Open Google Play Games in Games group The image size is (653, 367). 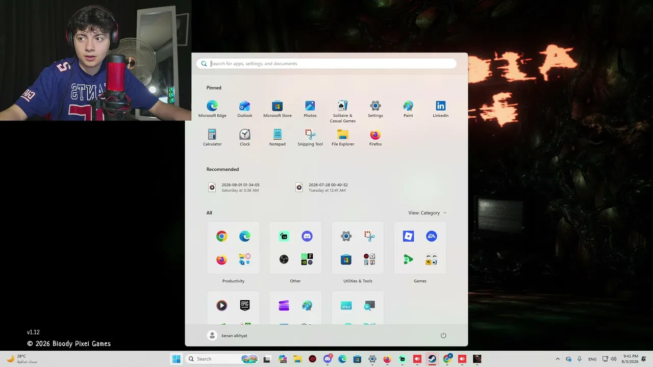click(408, 259)
